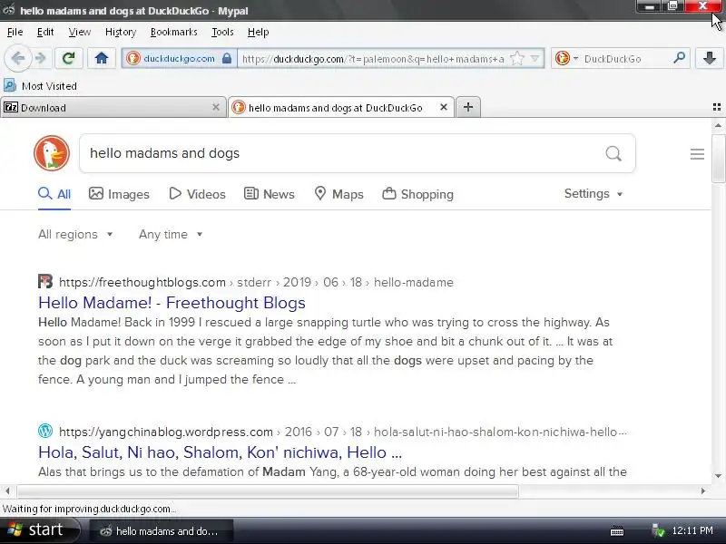The width and height of the screenshot is (726, 544).
Task: Go forward with the Forward arrow button
Action: click(41, 58)
